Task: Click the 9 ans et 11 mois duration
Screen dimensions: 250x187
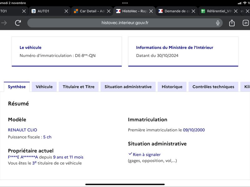Action: pos(68,157)
